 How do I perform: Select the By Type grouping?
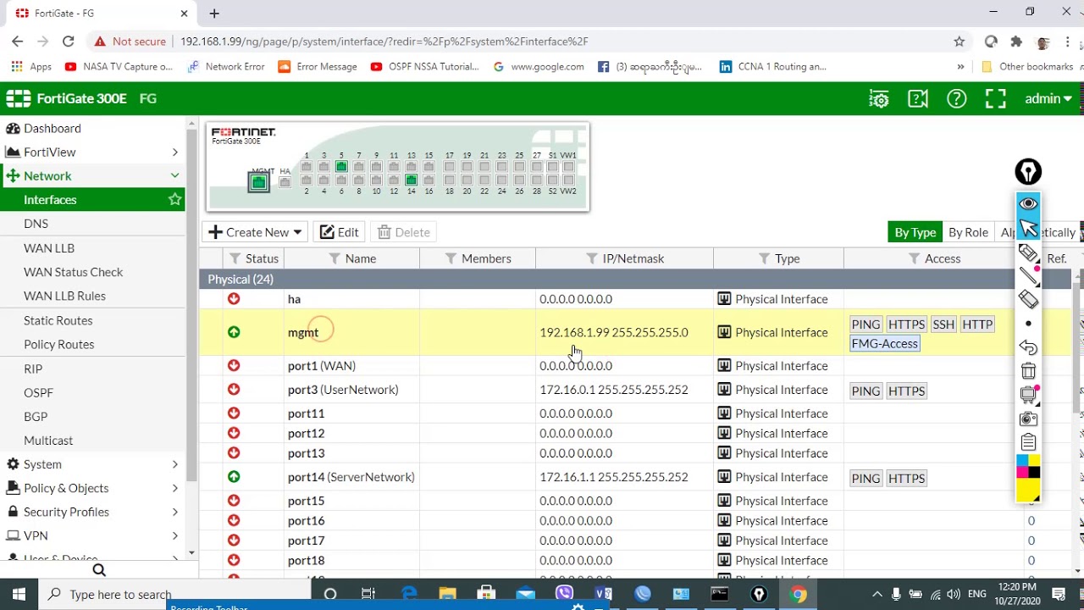pyautogui.click(x=915, y=232)
